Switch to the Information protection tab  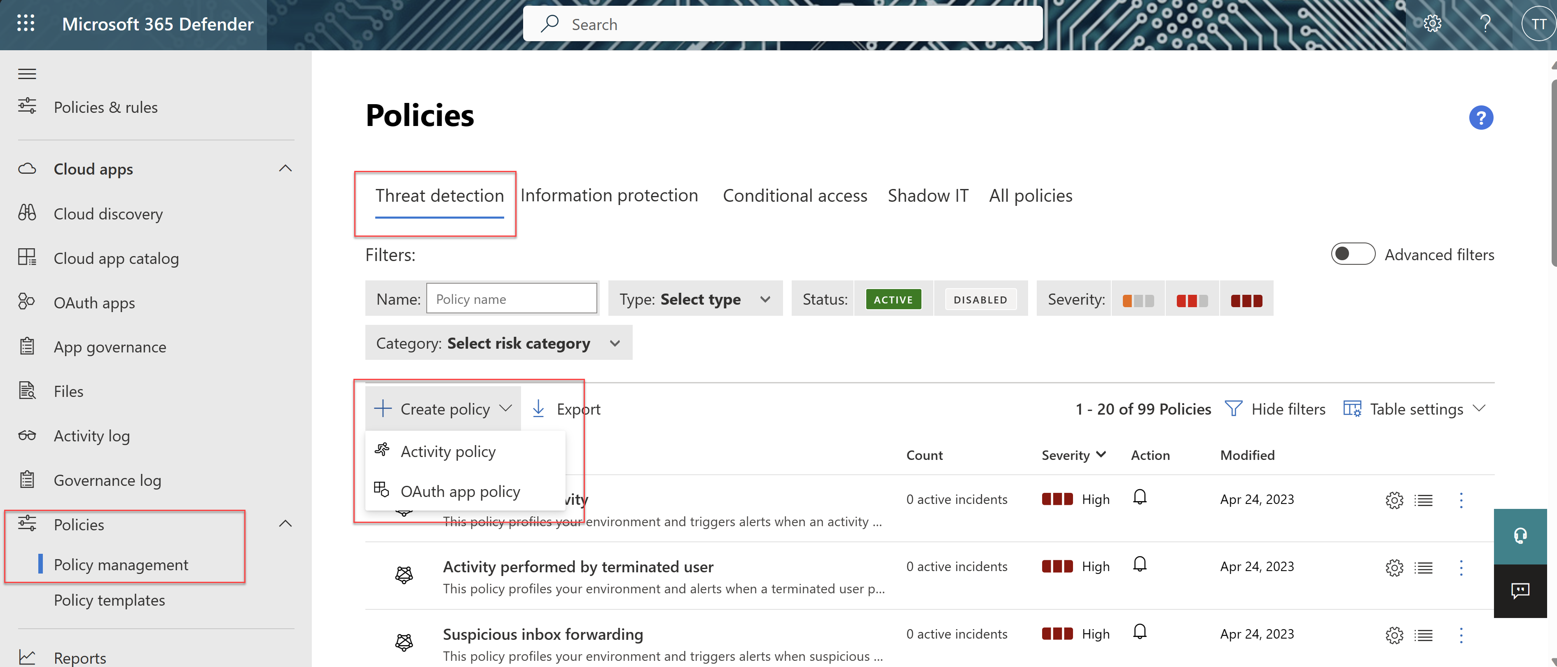pyautogui.click(x=610, y=194)
